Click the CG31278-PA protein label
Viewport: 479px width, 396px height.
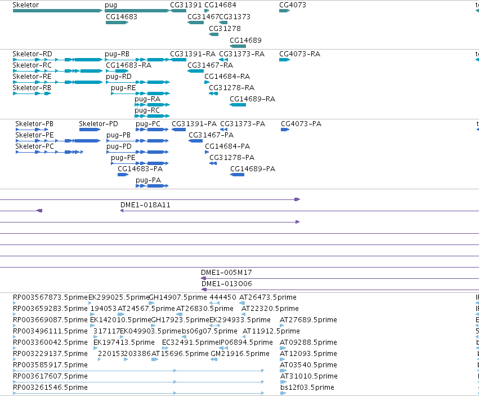tap(232, 158)
